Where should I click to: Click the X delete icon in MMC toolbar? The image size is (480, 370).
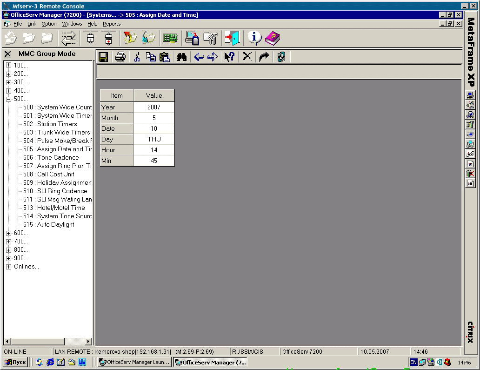pos(247,57)
